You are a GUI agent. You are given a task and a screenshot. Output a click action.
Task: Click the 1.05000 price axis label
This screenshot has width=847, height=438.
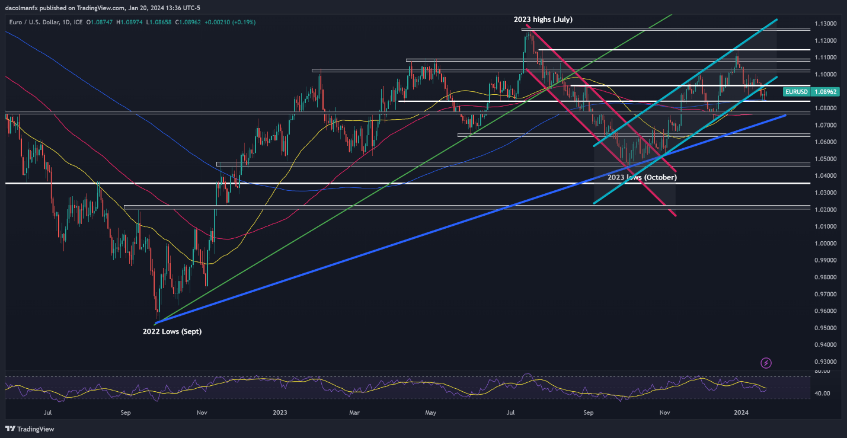tap(824, 159)
